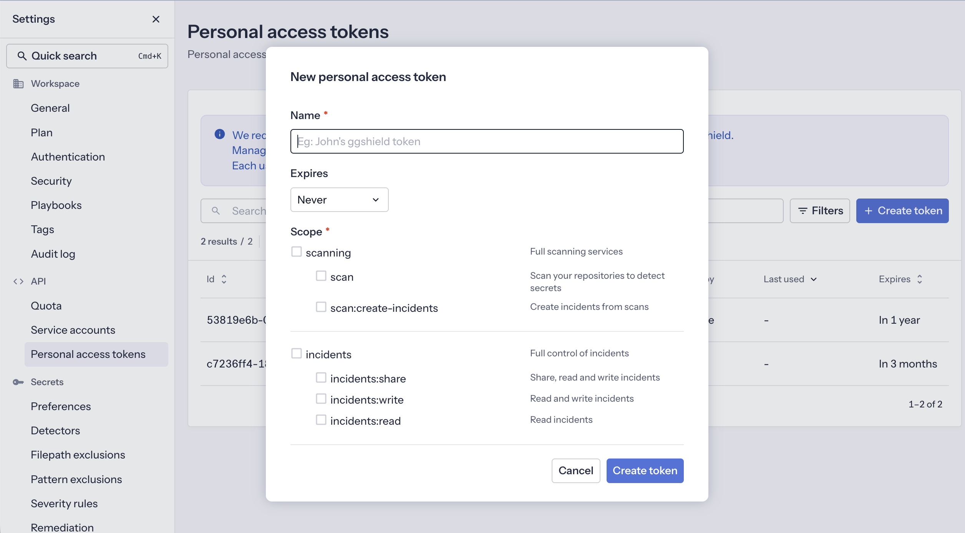
Task: Go to Authentication settings
Action: click(x=68, y=157)
